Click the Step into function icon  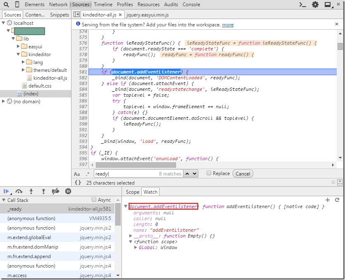31,191
